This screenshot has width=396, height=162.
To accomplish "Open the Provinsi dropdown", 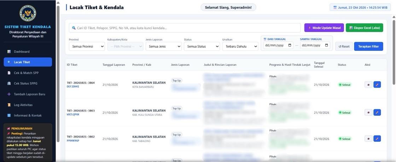I will coord(87,46).
